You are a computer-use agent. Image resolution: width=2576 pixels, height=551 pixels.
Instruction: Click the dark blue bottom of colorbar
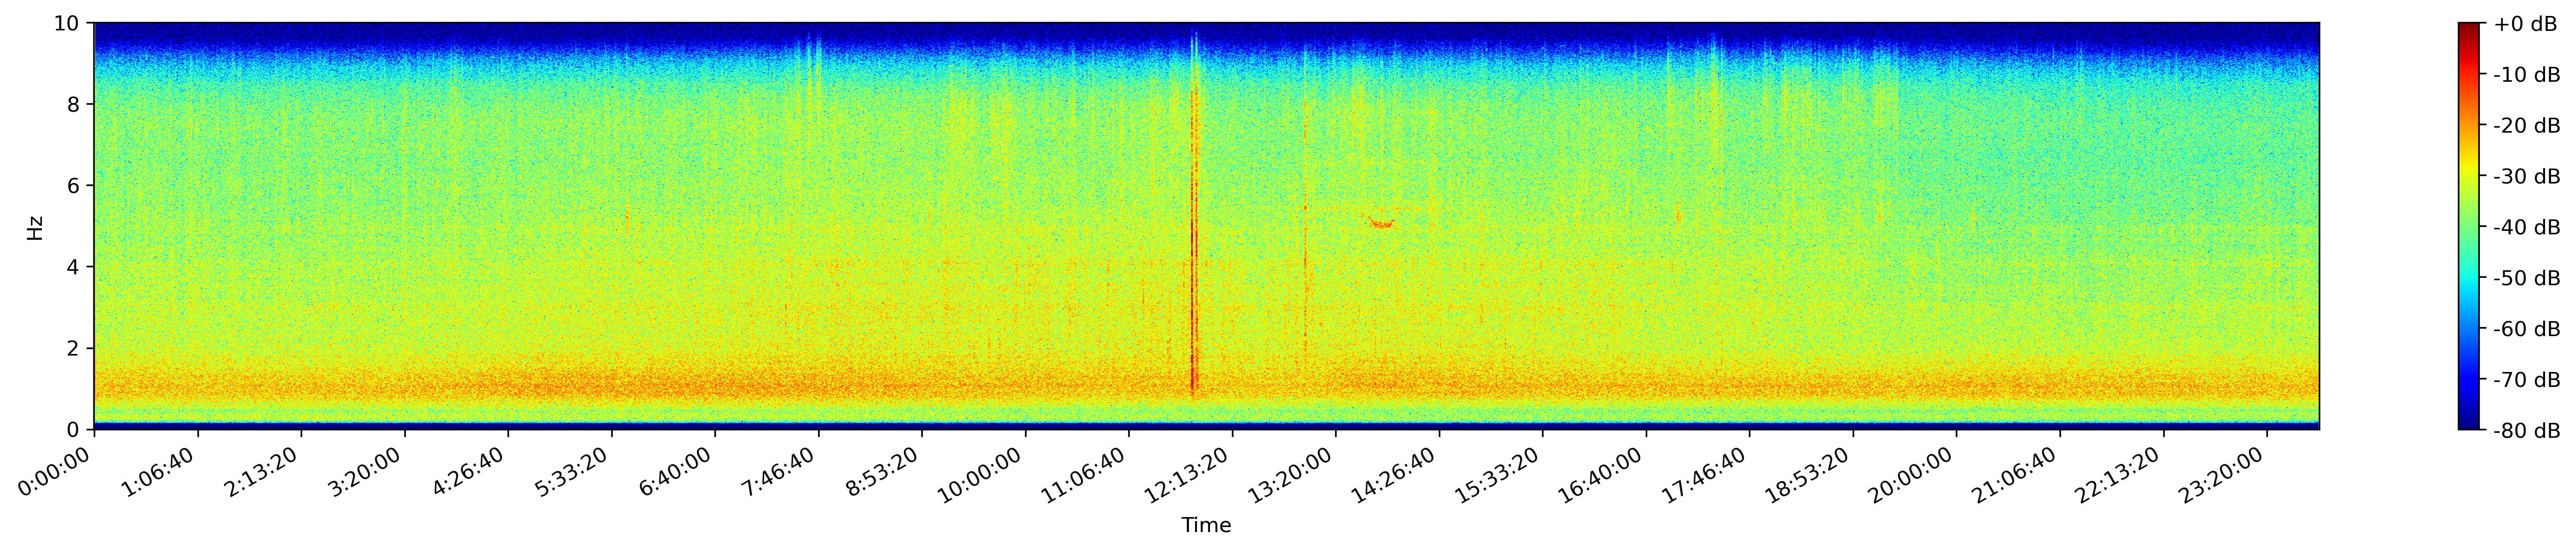(2469, 423)
